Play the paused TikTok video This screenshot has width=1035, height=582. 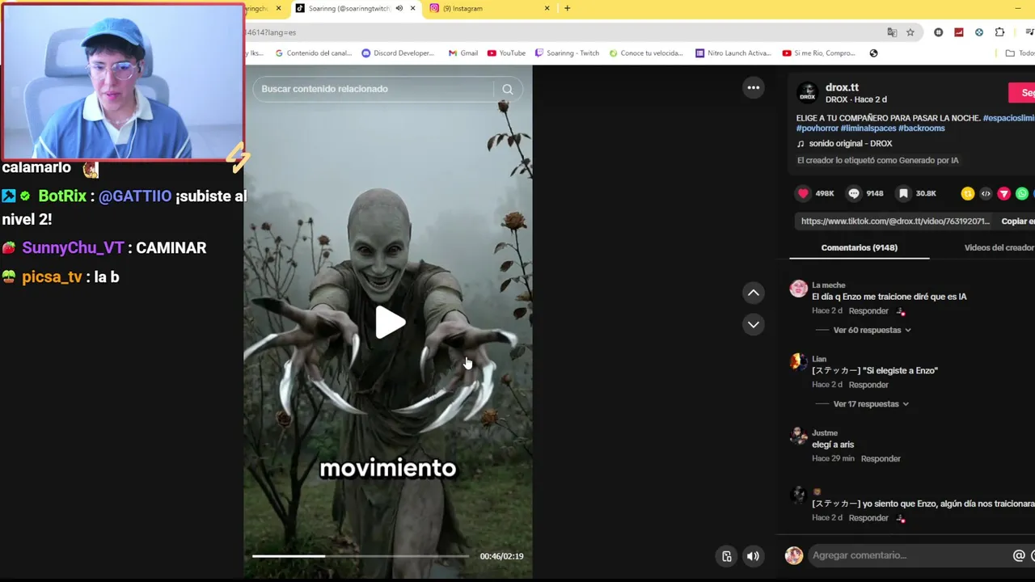coord(390,323)
